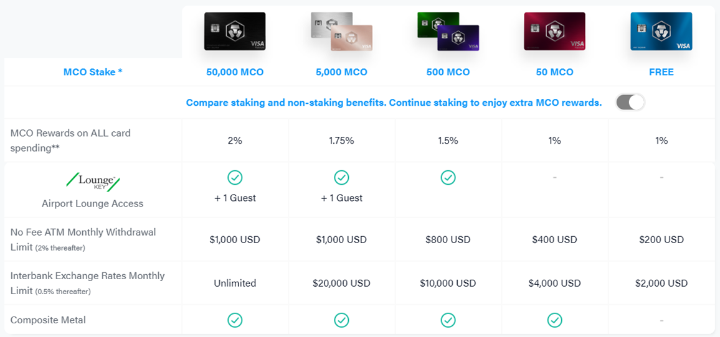This screenshot has width=720, height=337.
Task: Click Composite Metal checkmark for 500 MCO
Action: 448,320
